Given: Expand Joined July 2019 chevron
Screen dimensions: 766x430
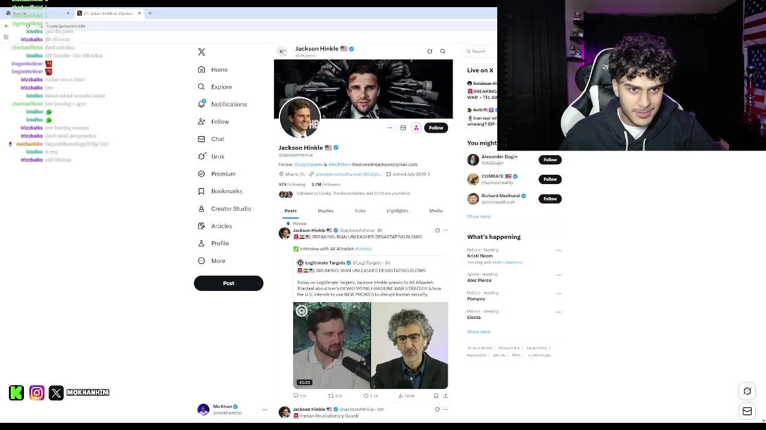Looking at the screenshot, I should pos(428,174).
